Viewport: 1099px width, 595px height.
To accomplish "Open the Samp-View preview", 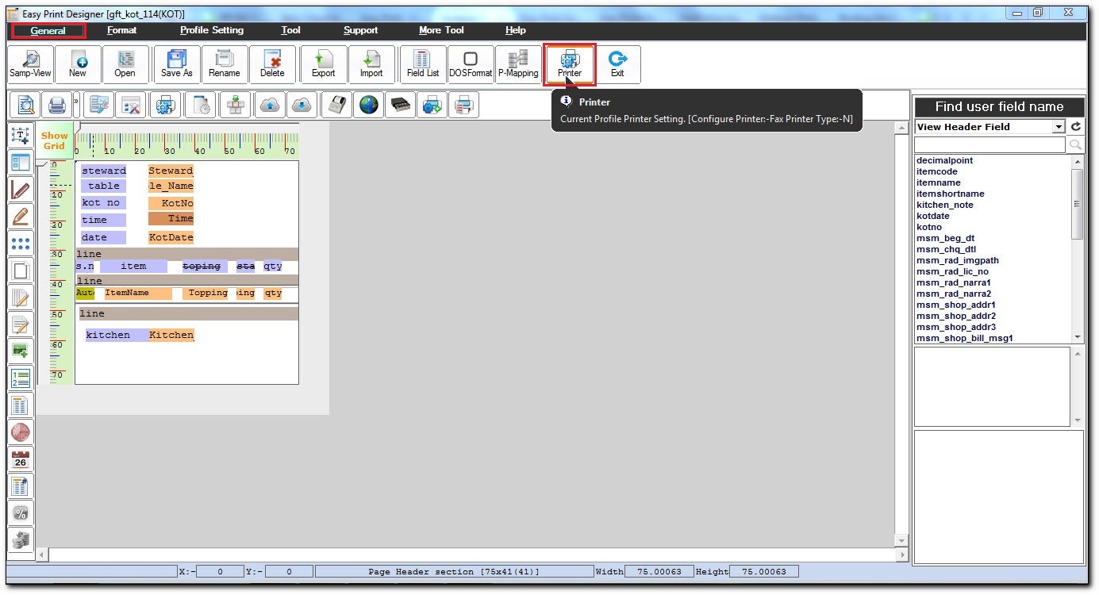I will click(x=30, y=64).
